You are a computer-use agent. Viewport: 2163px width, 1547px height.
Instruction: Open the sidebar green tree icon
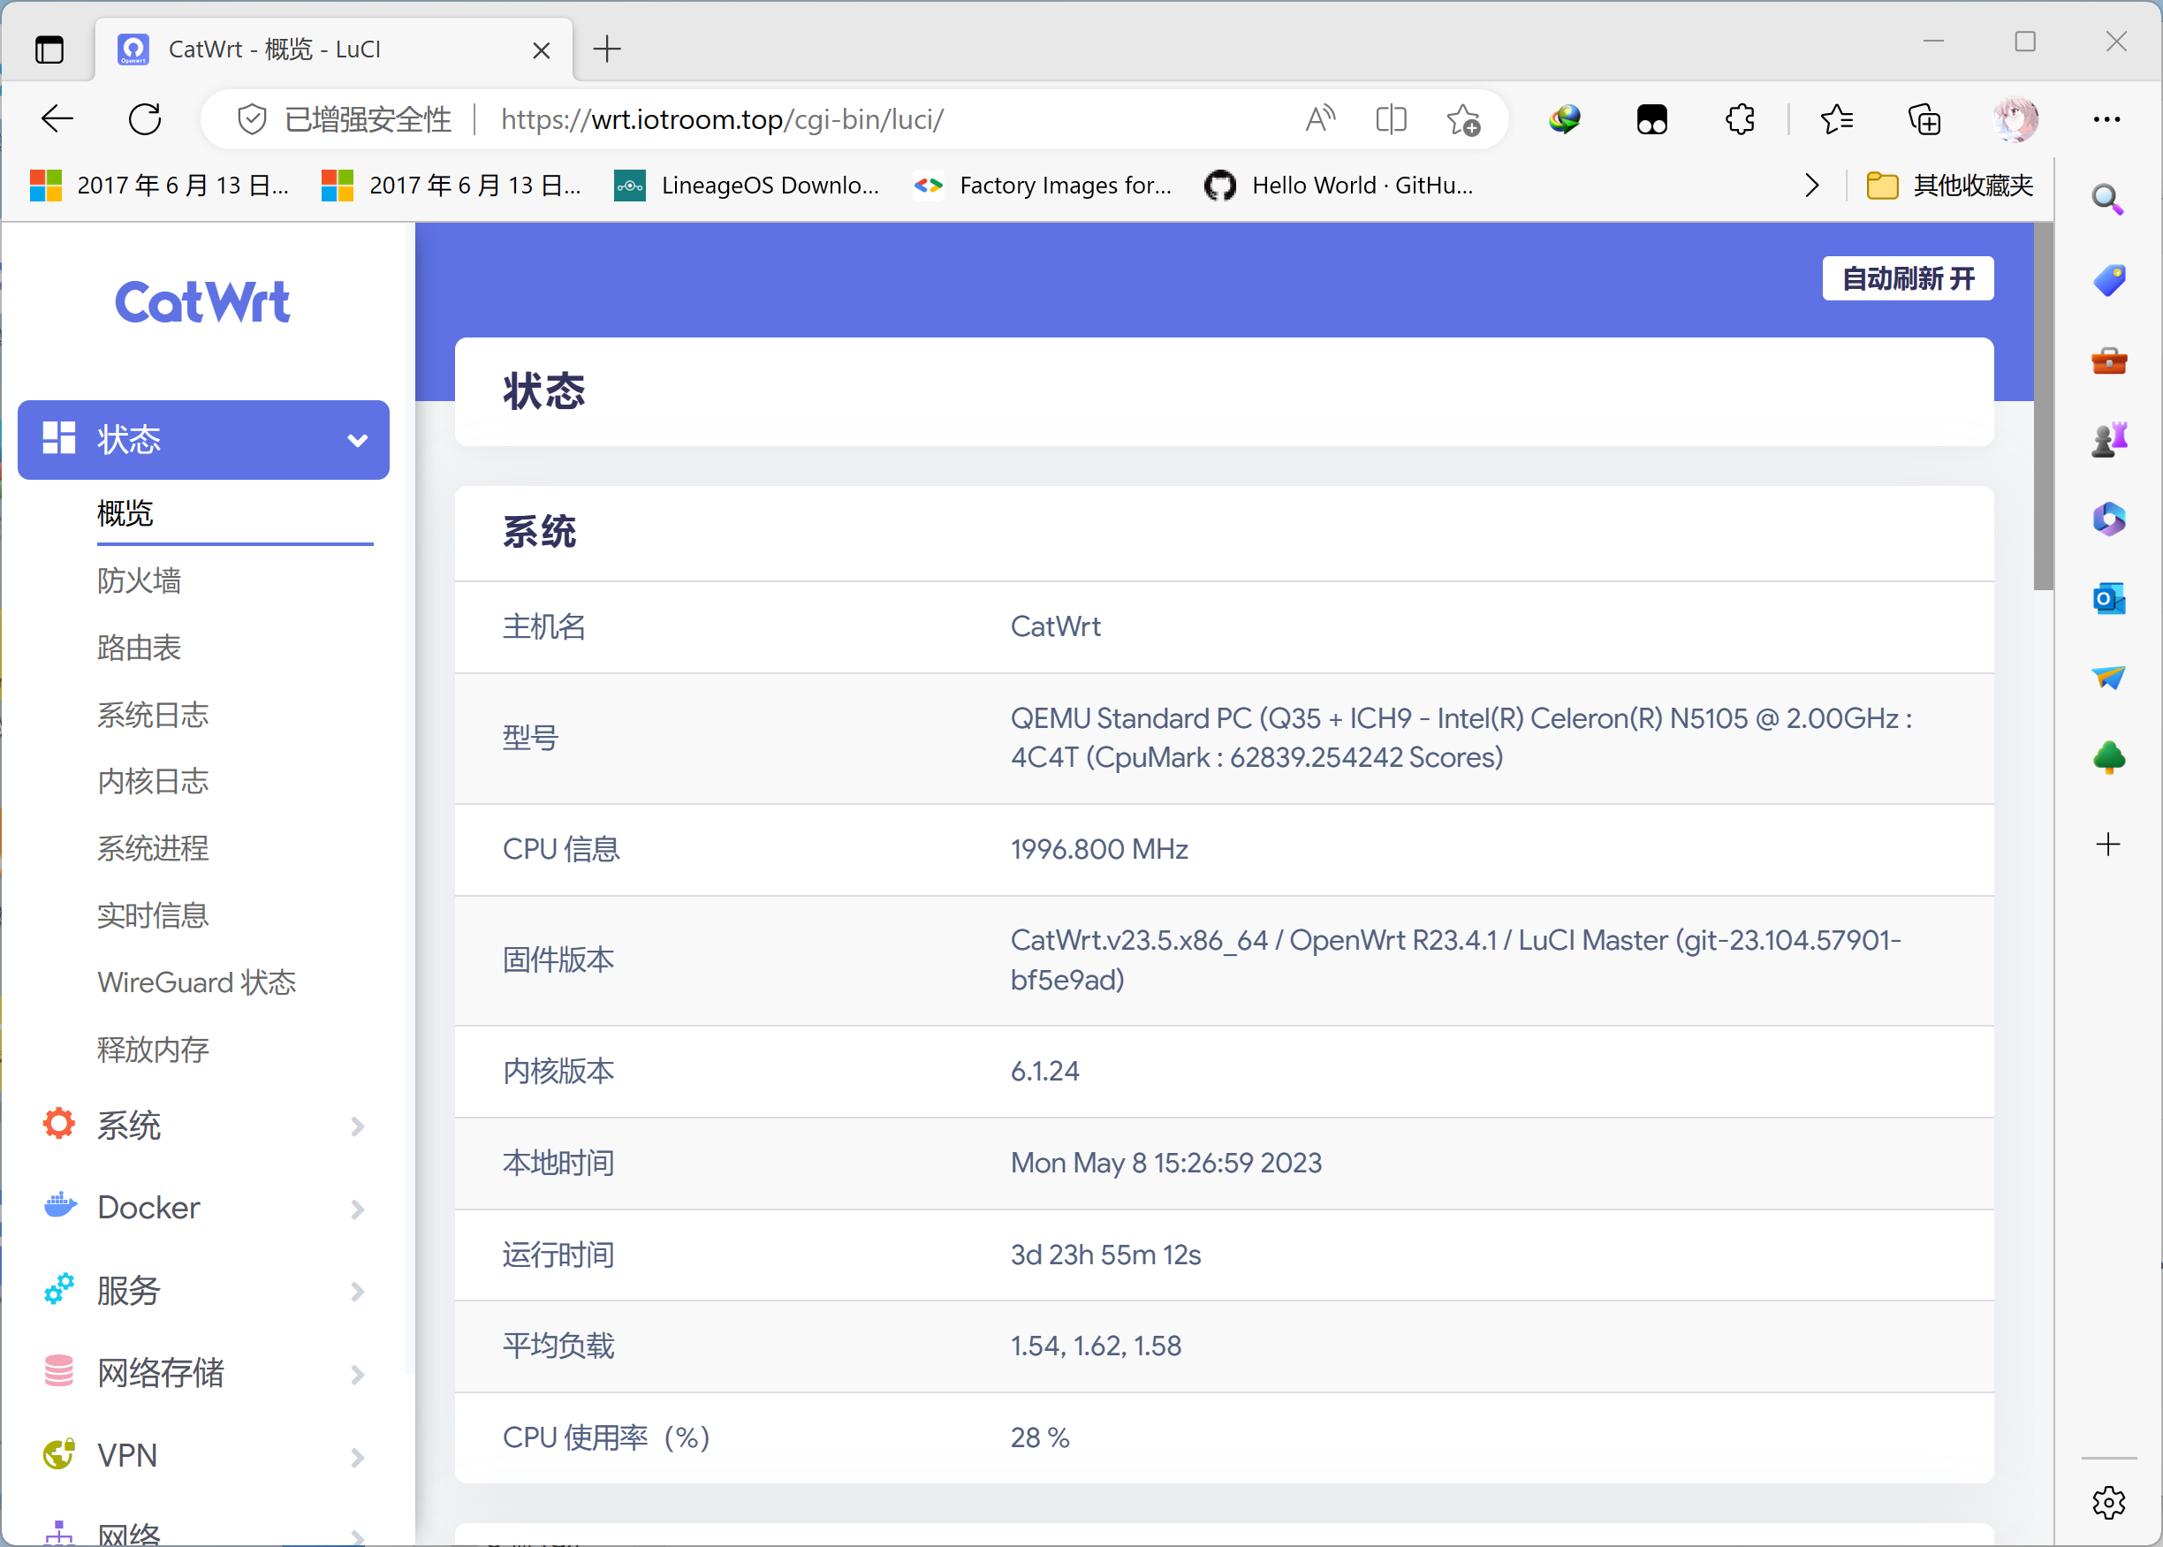[x=2109, y=757]
